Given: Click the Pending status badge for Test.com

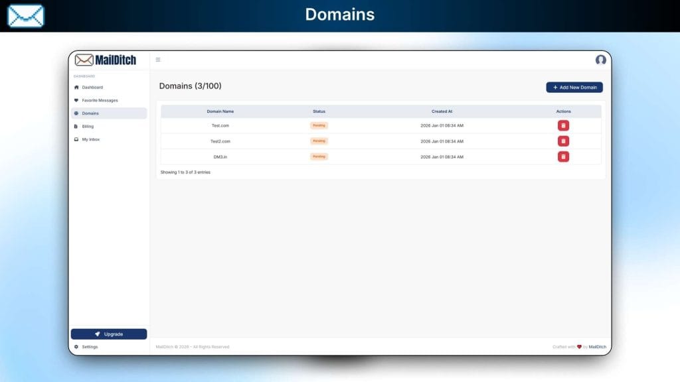Looking at the screenshot, I should pyautogui.click(x=319, y=125).
